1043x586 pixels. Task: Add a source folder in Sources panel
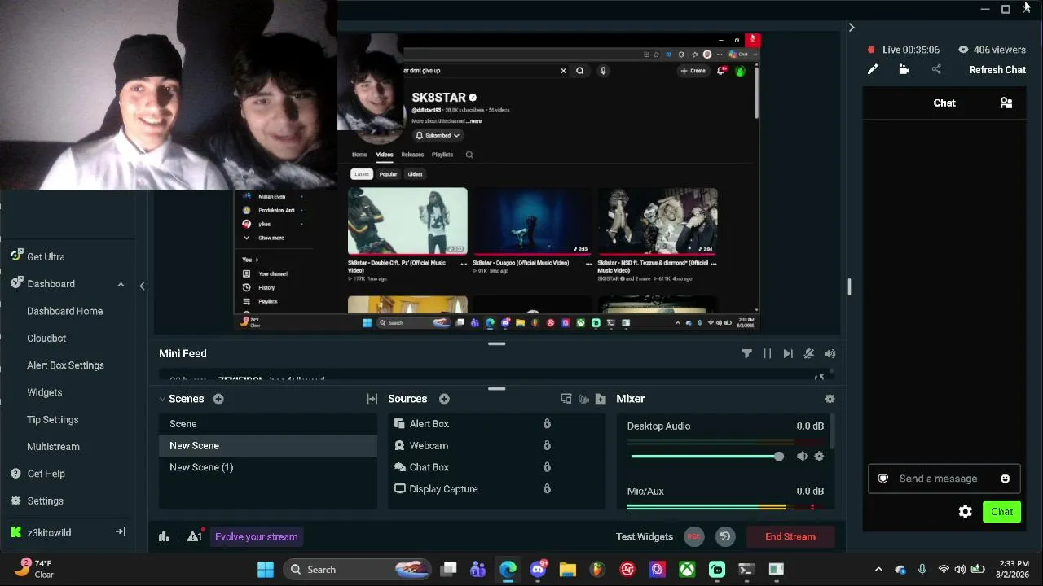coord(601,399)
